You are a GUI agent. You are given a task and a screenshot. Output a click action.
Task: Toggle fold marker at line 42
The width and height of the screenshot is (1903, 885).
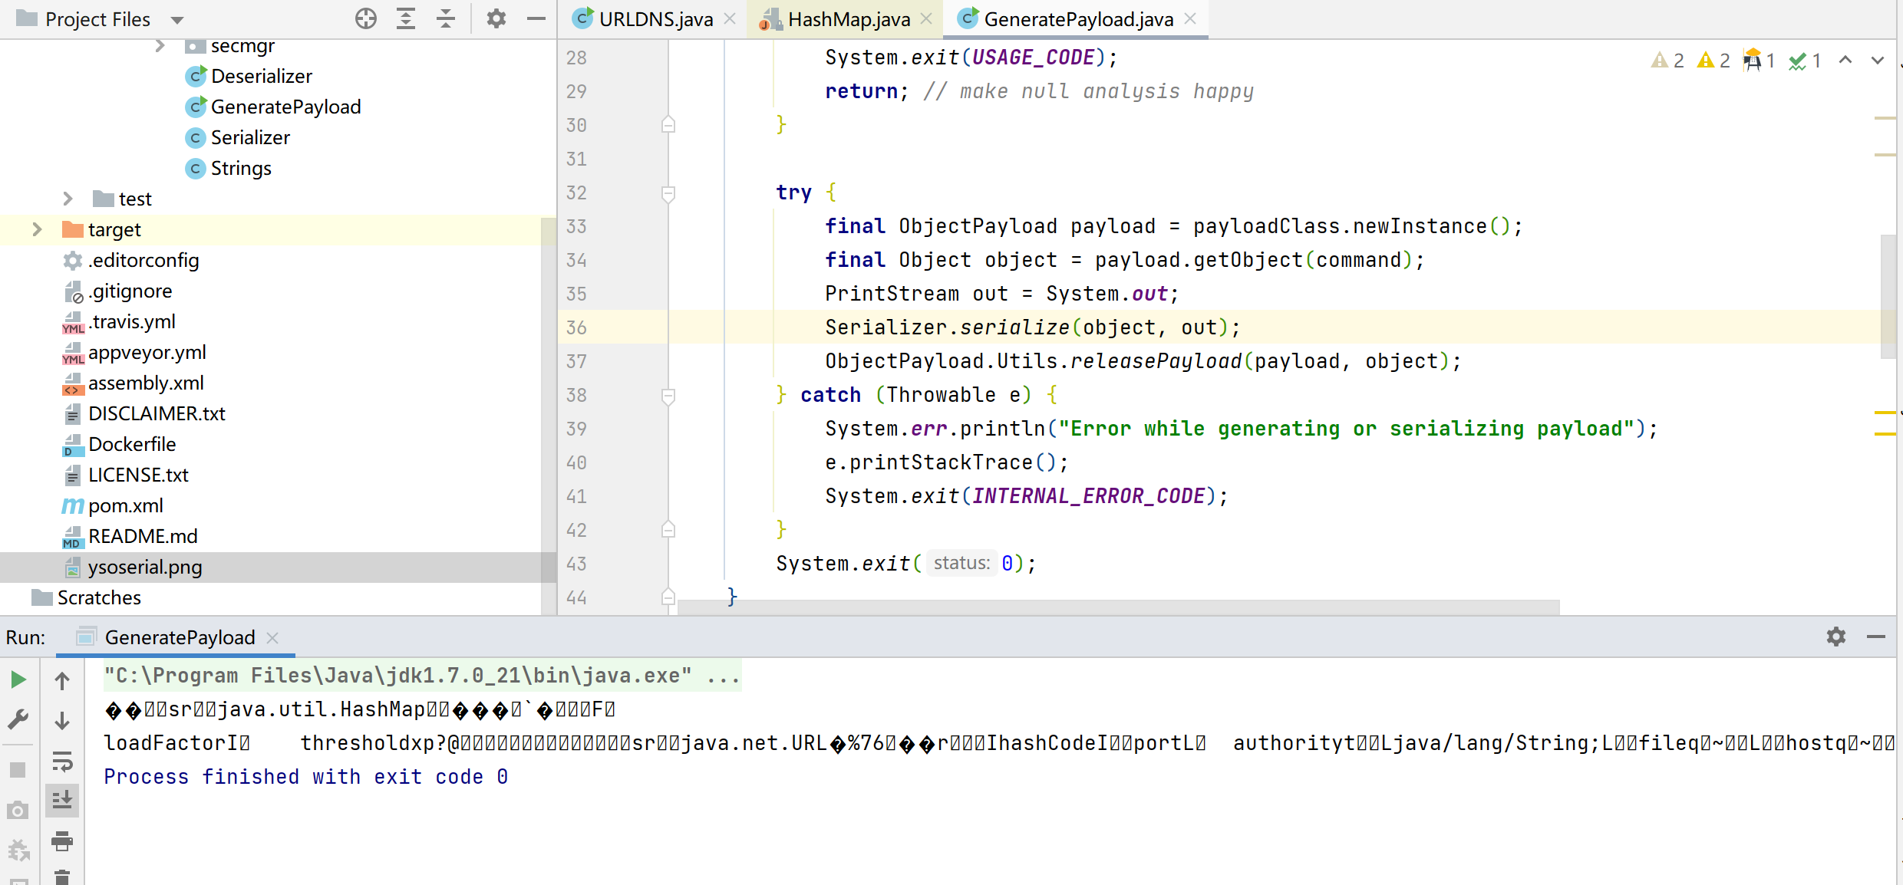point(668,529)
